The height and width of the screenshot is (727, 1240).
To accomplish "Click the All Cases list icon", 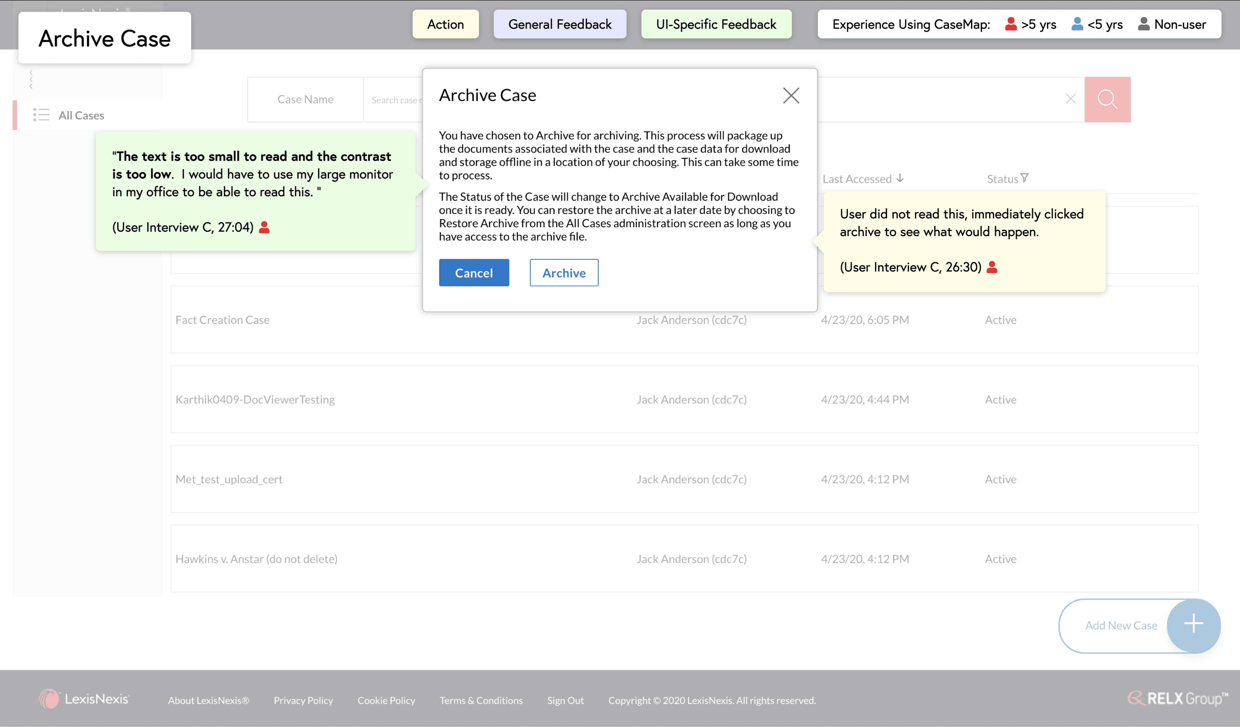I will [x=41, y=115].
